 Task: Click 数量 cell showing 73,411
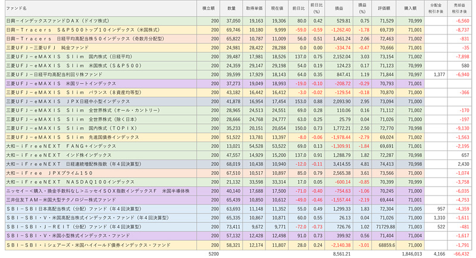pos(233,226)
